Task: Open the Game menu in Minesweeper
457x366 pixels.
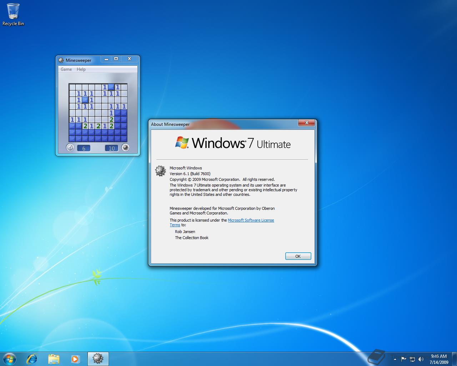Action: (66, 69)
